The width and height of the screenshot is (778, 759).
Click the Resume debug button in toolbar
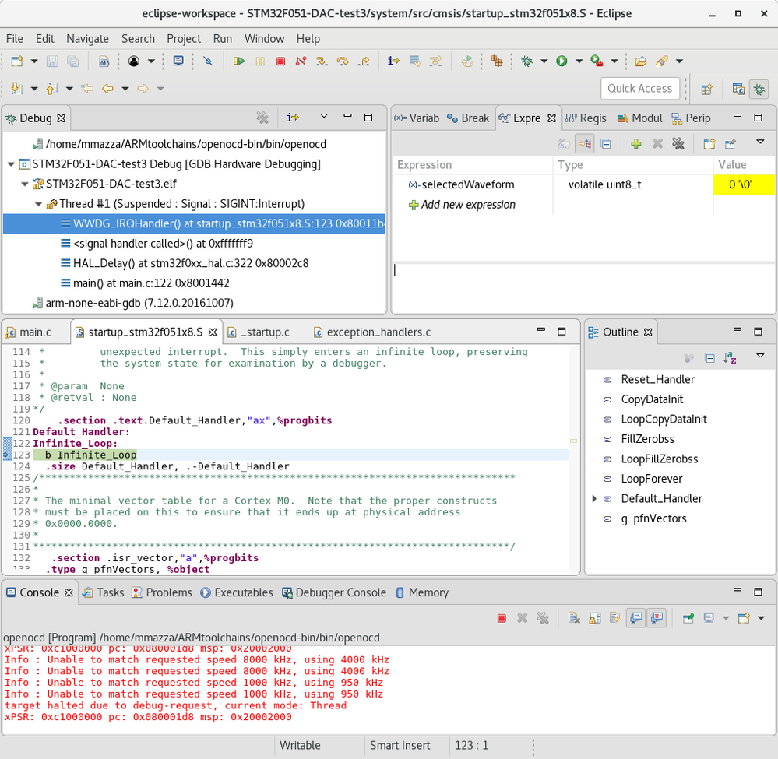pos(240,61)
